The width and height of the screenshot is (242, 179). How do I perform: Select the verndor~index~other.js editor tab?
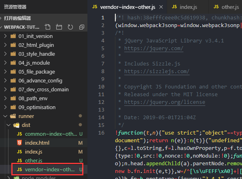click(127, 7)
